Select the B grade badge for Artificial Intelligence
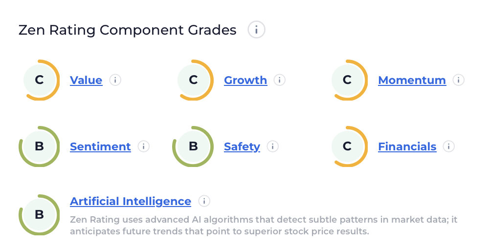Screen dimensions: 489x249 (x=39, y=215)
